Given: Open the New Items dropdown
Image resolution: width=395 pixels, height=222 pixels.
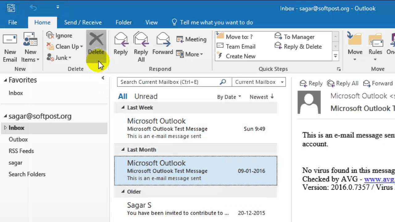Looking at the screenshot, I should [30, 47].
